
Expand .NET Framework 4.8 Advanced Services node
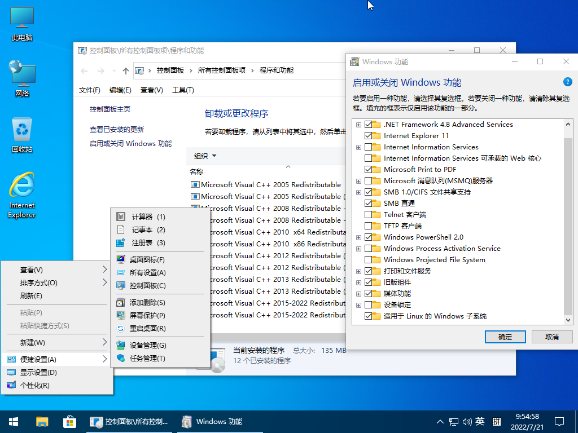pyautogui.click(x=358, y=125)
